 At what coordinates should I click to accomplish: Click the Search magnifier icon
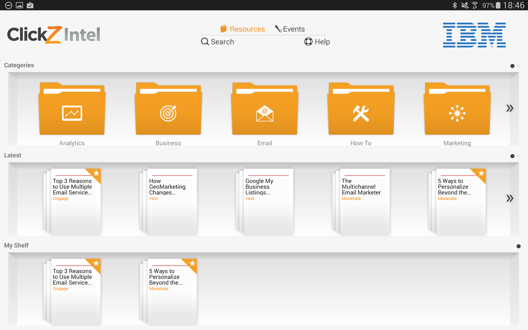[x=205, y=42]
